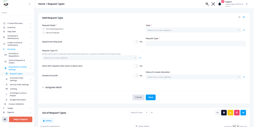Enable the Disable Price Edit toggle

pos(136,76)
